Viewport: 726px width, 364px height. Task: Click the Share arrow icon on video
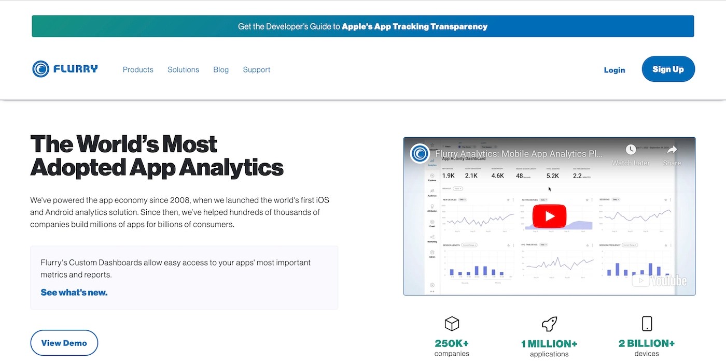(672, 150)
